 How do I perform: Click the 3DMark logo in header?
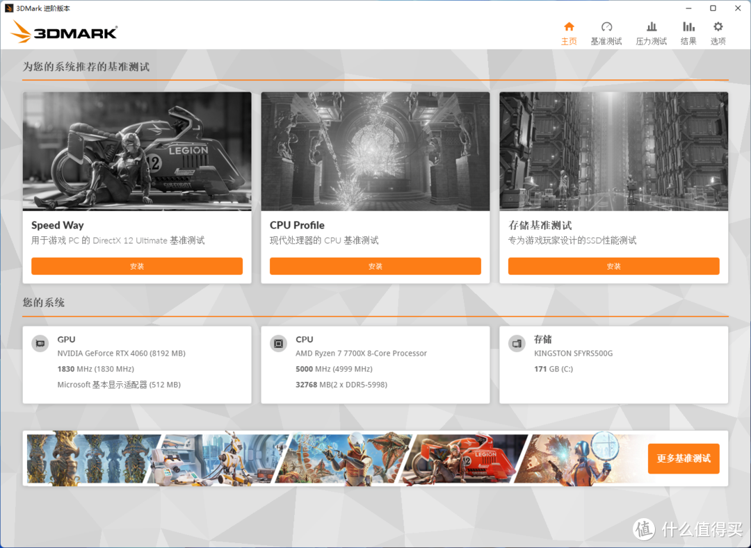coord(64,31)
